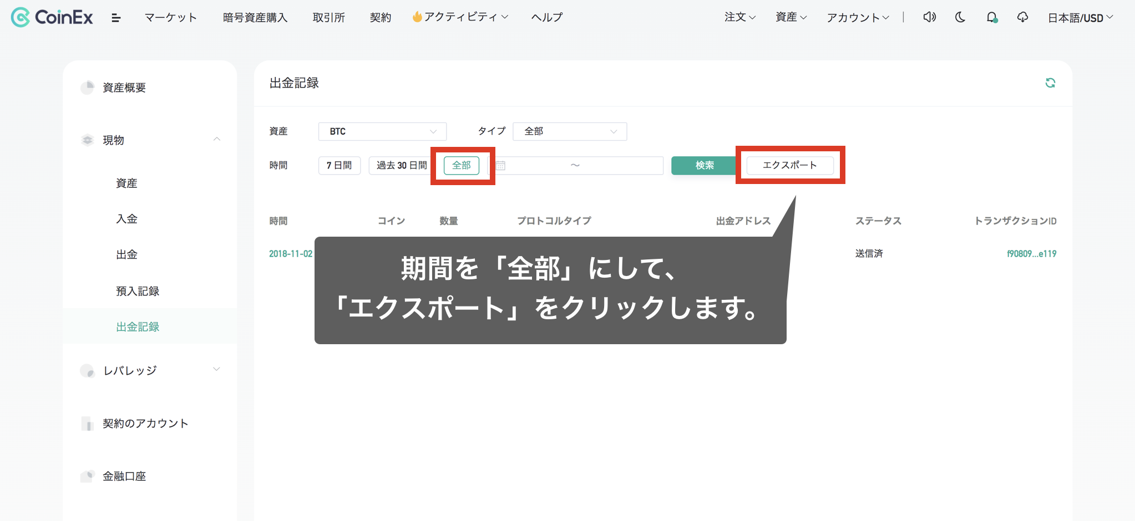Open 預入記録 in the sidebar
This screenshot has width=1135, height=521.
pyautogui.click(x=138, y=291)
